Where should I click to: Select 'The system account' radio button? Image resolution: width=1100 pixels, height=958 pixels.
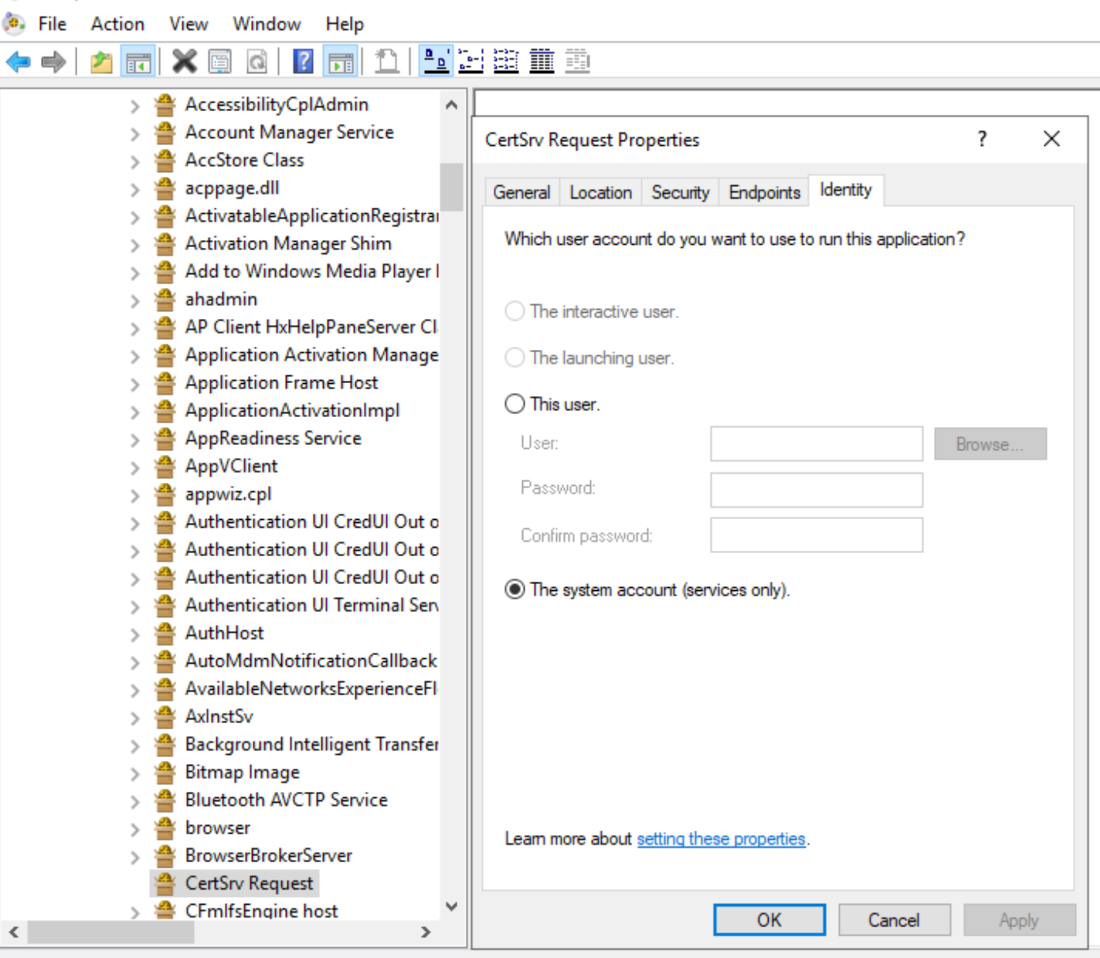(515, 589)
